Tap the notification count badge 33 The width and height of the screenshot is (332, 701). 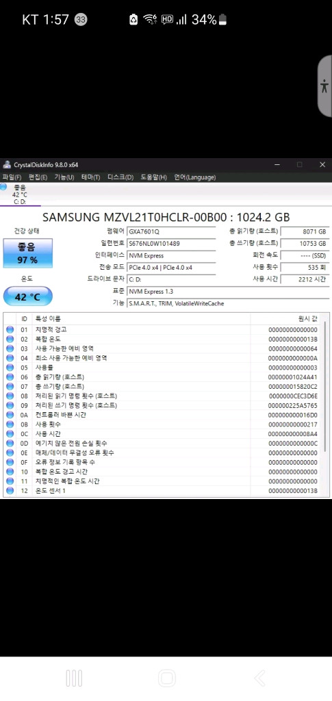click(81, 20)
